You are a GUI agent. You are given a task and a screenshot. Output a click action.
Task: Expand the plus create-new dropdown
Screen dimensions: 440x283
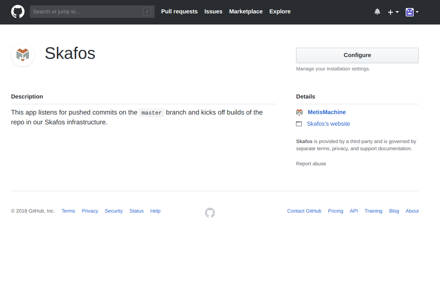(x=393, y=12)
